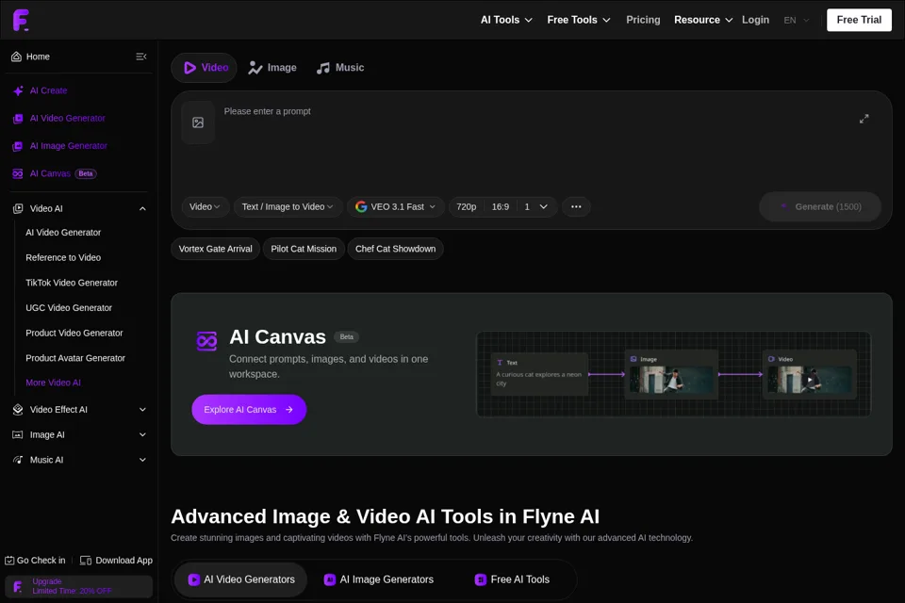Expand the Image AI chevron
The width and height of the screenshot is (905, 603).
142,435
